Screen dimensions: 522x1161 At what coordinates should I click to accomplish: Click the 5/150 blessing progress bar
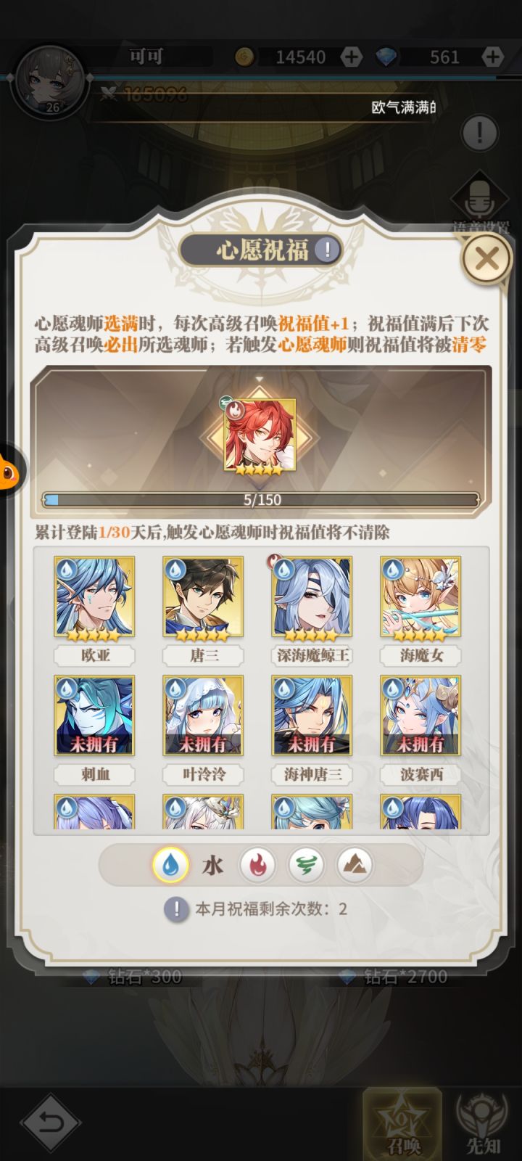tap(261, 499)
